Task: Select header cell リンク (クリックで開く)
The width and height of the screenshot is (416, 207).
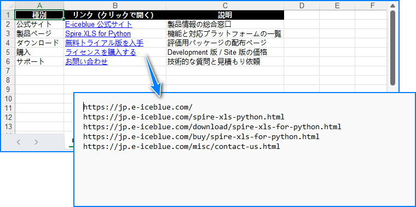Action: pos(115,15)
